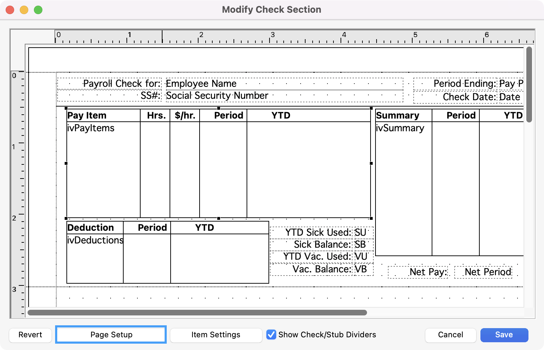Click the green zoom window button

tap(38, 10)
